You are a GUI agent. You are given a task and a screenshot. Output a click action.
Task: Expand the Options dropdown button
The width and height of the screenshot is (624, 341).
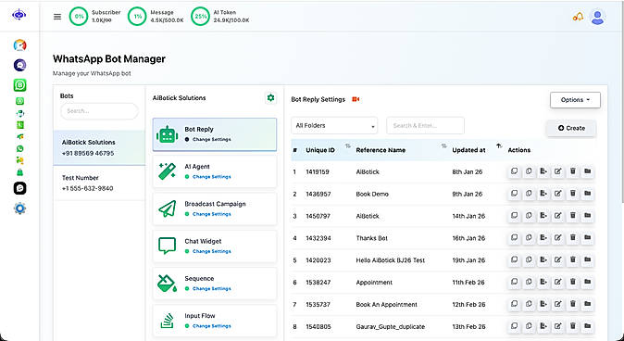pyautogui.click(x=575, y=100)
